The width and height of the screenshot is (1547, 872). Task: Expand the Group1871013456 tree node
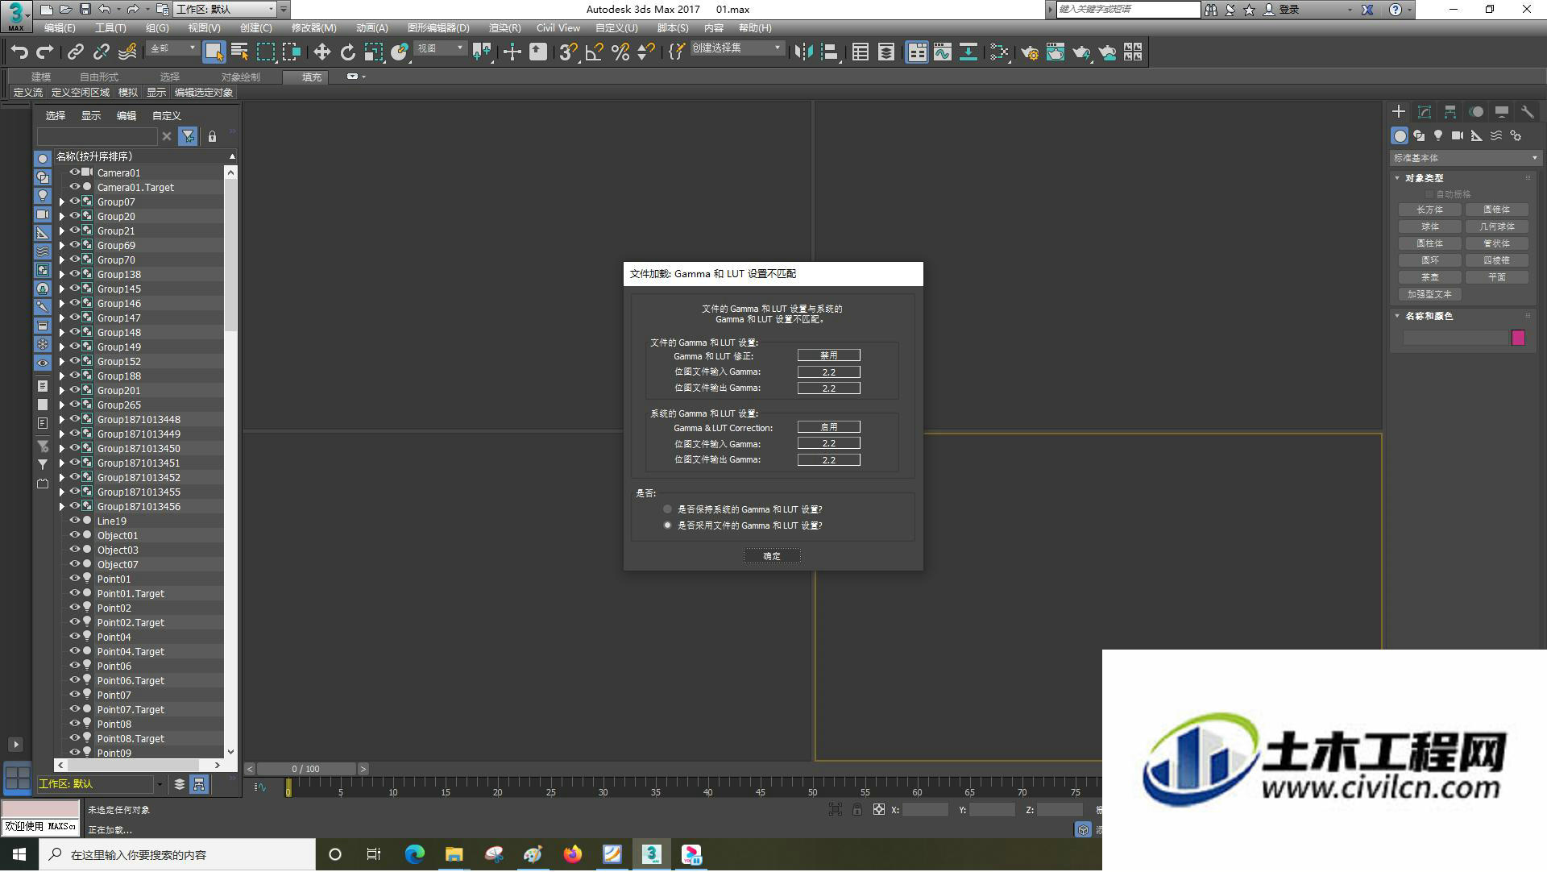(x=61, y=506)
